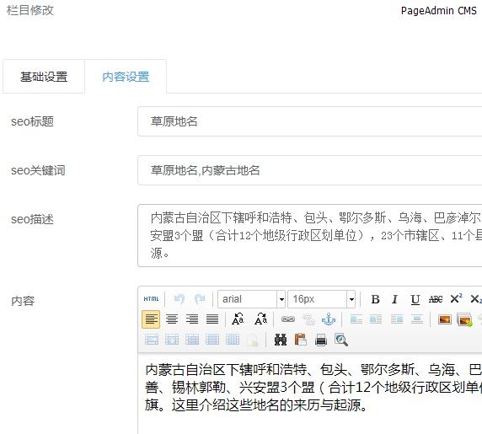Select the 内容设置 tab
482x434 pixels.
click(126, 77)
